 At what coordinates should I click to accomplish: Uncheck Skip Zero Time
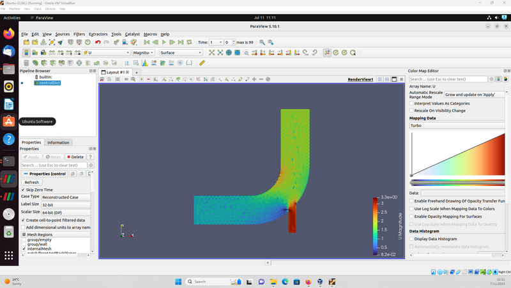pyautogui.click(x=23, y=190)
